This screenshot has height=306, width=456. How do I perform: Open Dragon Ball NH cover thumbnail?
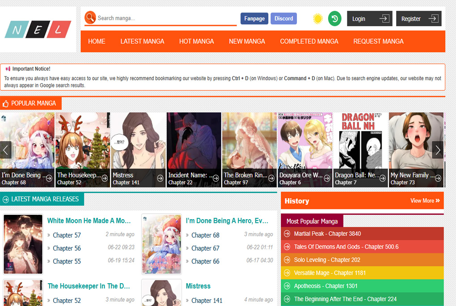pos(360,141)
